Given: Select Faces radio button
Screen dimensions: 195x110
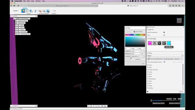Looking at the screenshot, I should (164, 35).
